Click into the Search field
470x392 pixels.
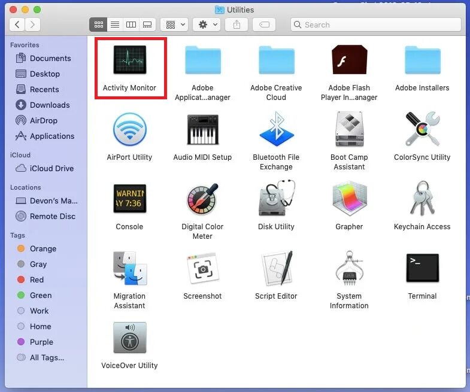pyautogui.click(x=376, y=25)
